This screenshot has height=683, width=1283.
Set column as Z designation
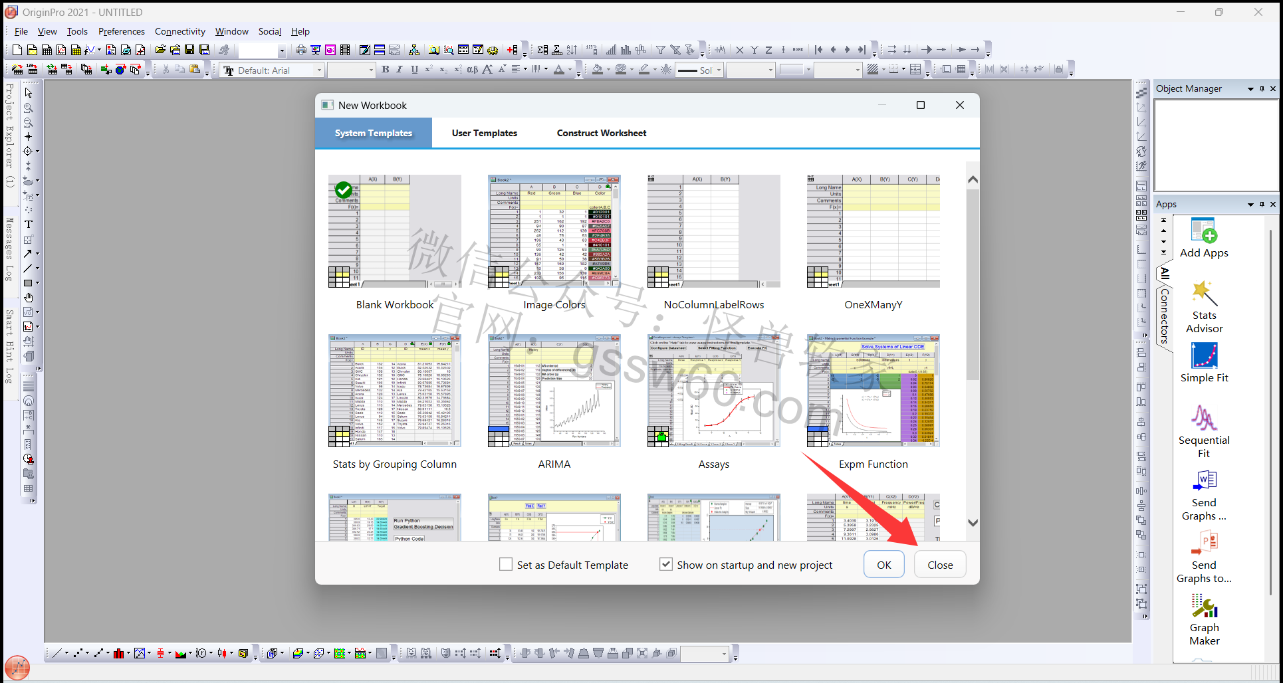point(769,50)
